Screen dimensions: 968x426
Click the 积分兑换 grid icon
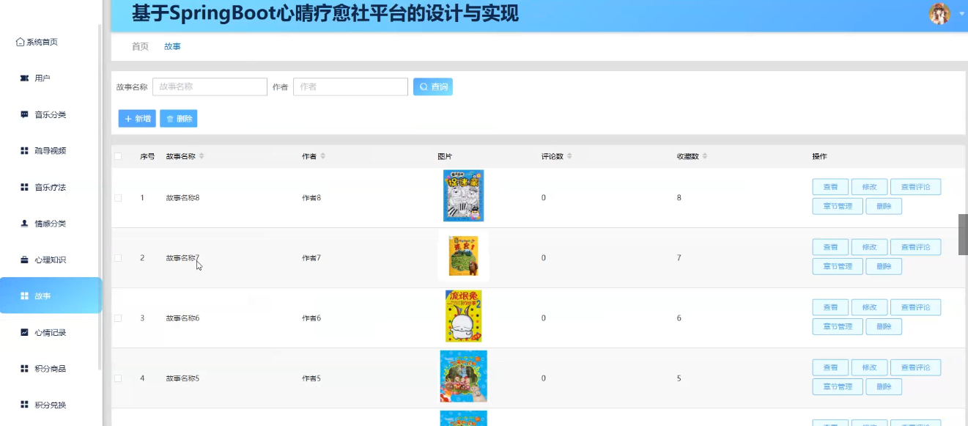[24, 405]
